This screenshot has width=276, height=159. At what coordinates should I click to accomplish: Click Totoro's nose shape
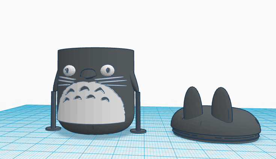click(x=89, y=74)
